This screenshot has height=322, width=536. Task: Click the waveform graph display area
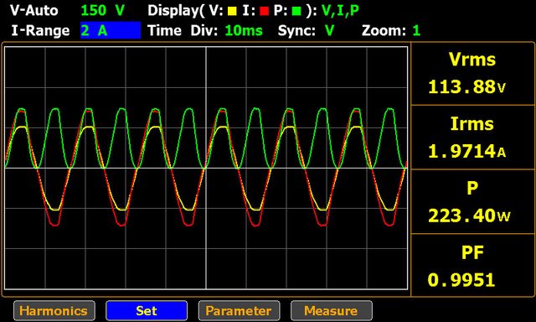pyautogui.click(x=206, y=168)
